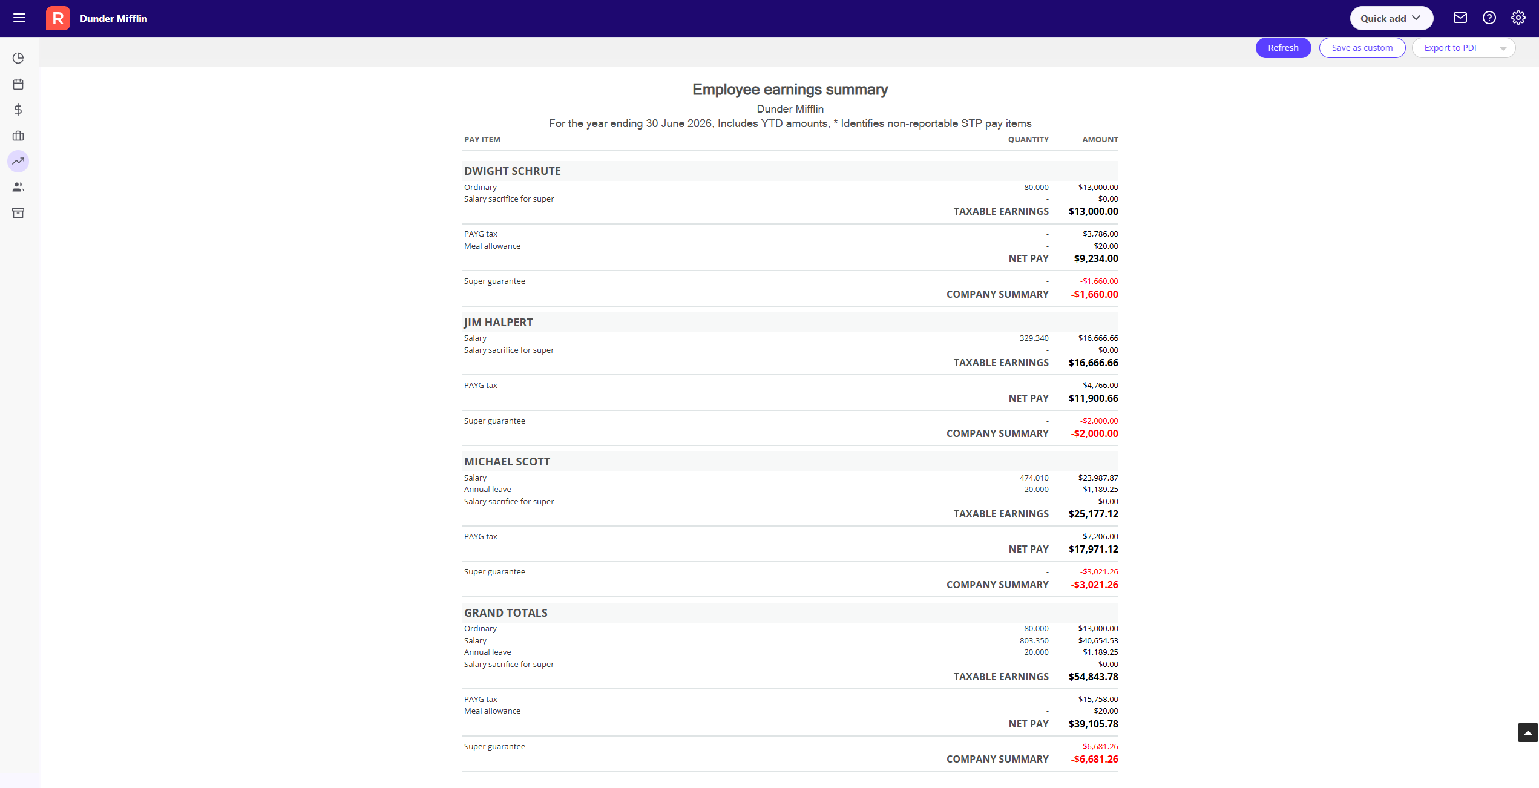Image resolution: width=1539 pixels, height=788 pixels.
Task: Click grand total taxable earnings $54,843.78
Action: [x=1094, y=677]
